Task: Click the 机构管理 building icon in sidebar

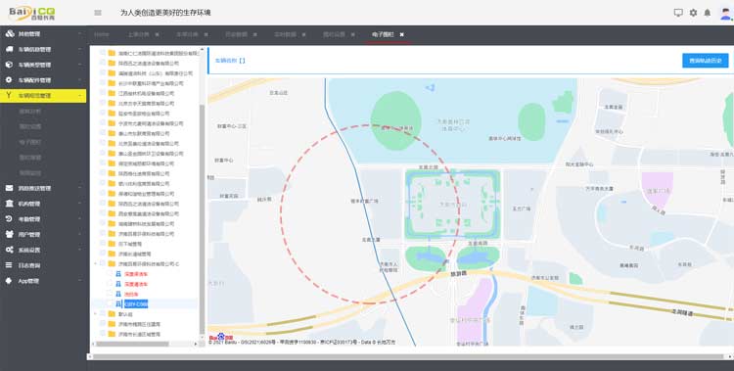Action: pos(10,204)
